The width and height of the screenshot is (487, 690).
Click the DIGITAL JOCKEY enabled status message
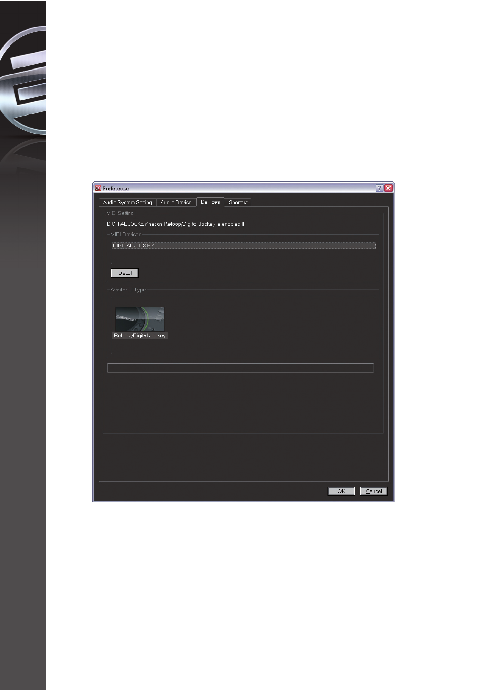[176, 224]
